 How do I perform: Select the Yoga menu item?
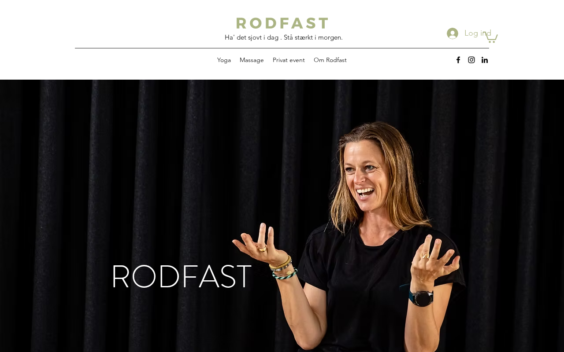click(224, 60)
